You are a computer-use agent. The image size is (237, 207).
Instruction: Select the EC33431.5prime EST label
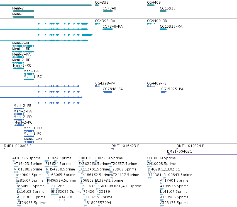109,180
